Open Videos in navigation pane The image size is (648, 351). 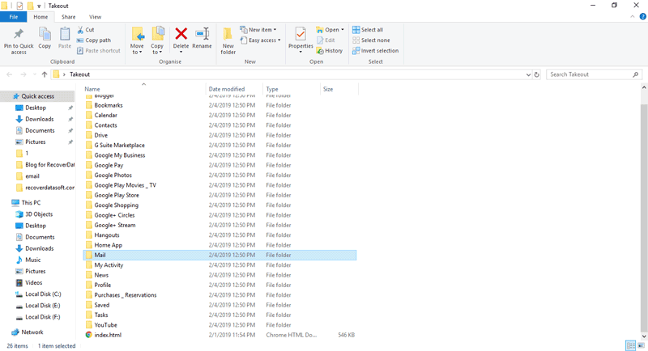33,282
